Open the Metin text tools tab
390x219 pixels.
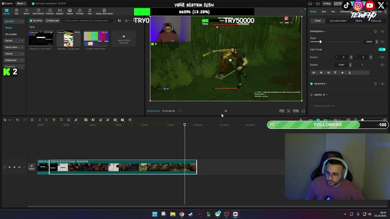[x=27, y=12]
